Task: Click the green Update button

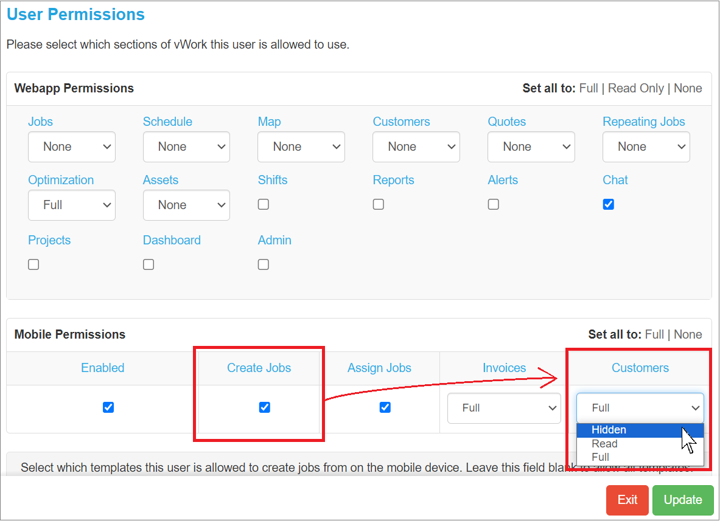Action: (x=683, y=500)
